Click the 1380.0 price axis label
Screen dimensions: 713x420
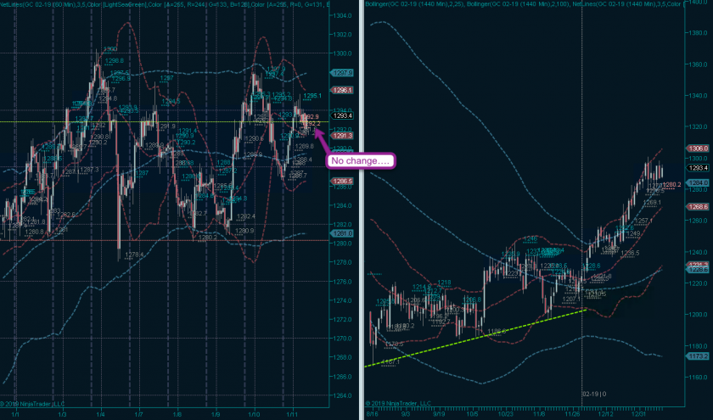click(699, 33)
